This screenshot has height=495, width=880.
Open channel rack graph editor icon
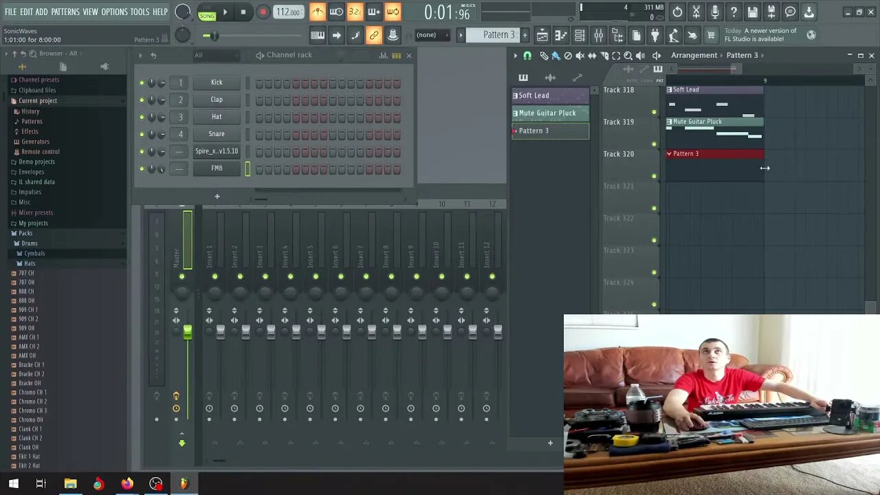384,56
